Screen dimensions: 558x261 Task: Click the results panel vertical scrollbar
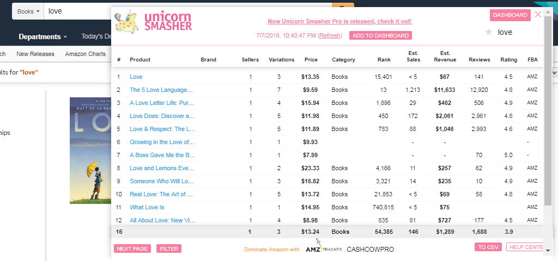pyautogui.click(x=548, y=110)
